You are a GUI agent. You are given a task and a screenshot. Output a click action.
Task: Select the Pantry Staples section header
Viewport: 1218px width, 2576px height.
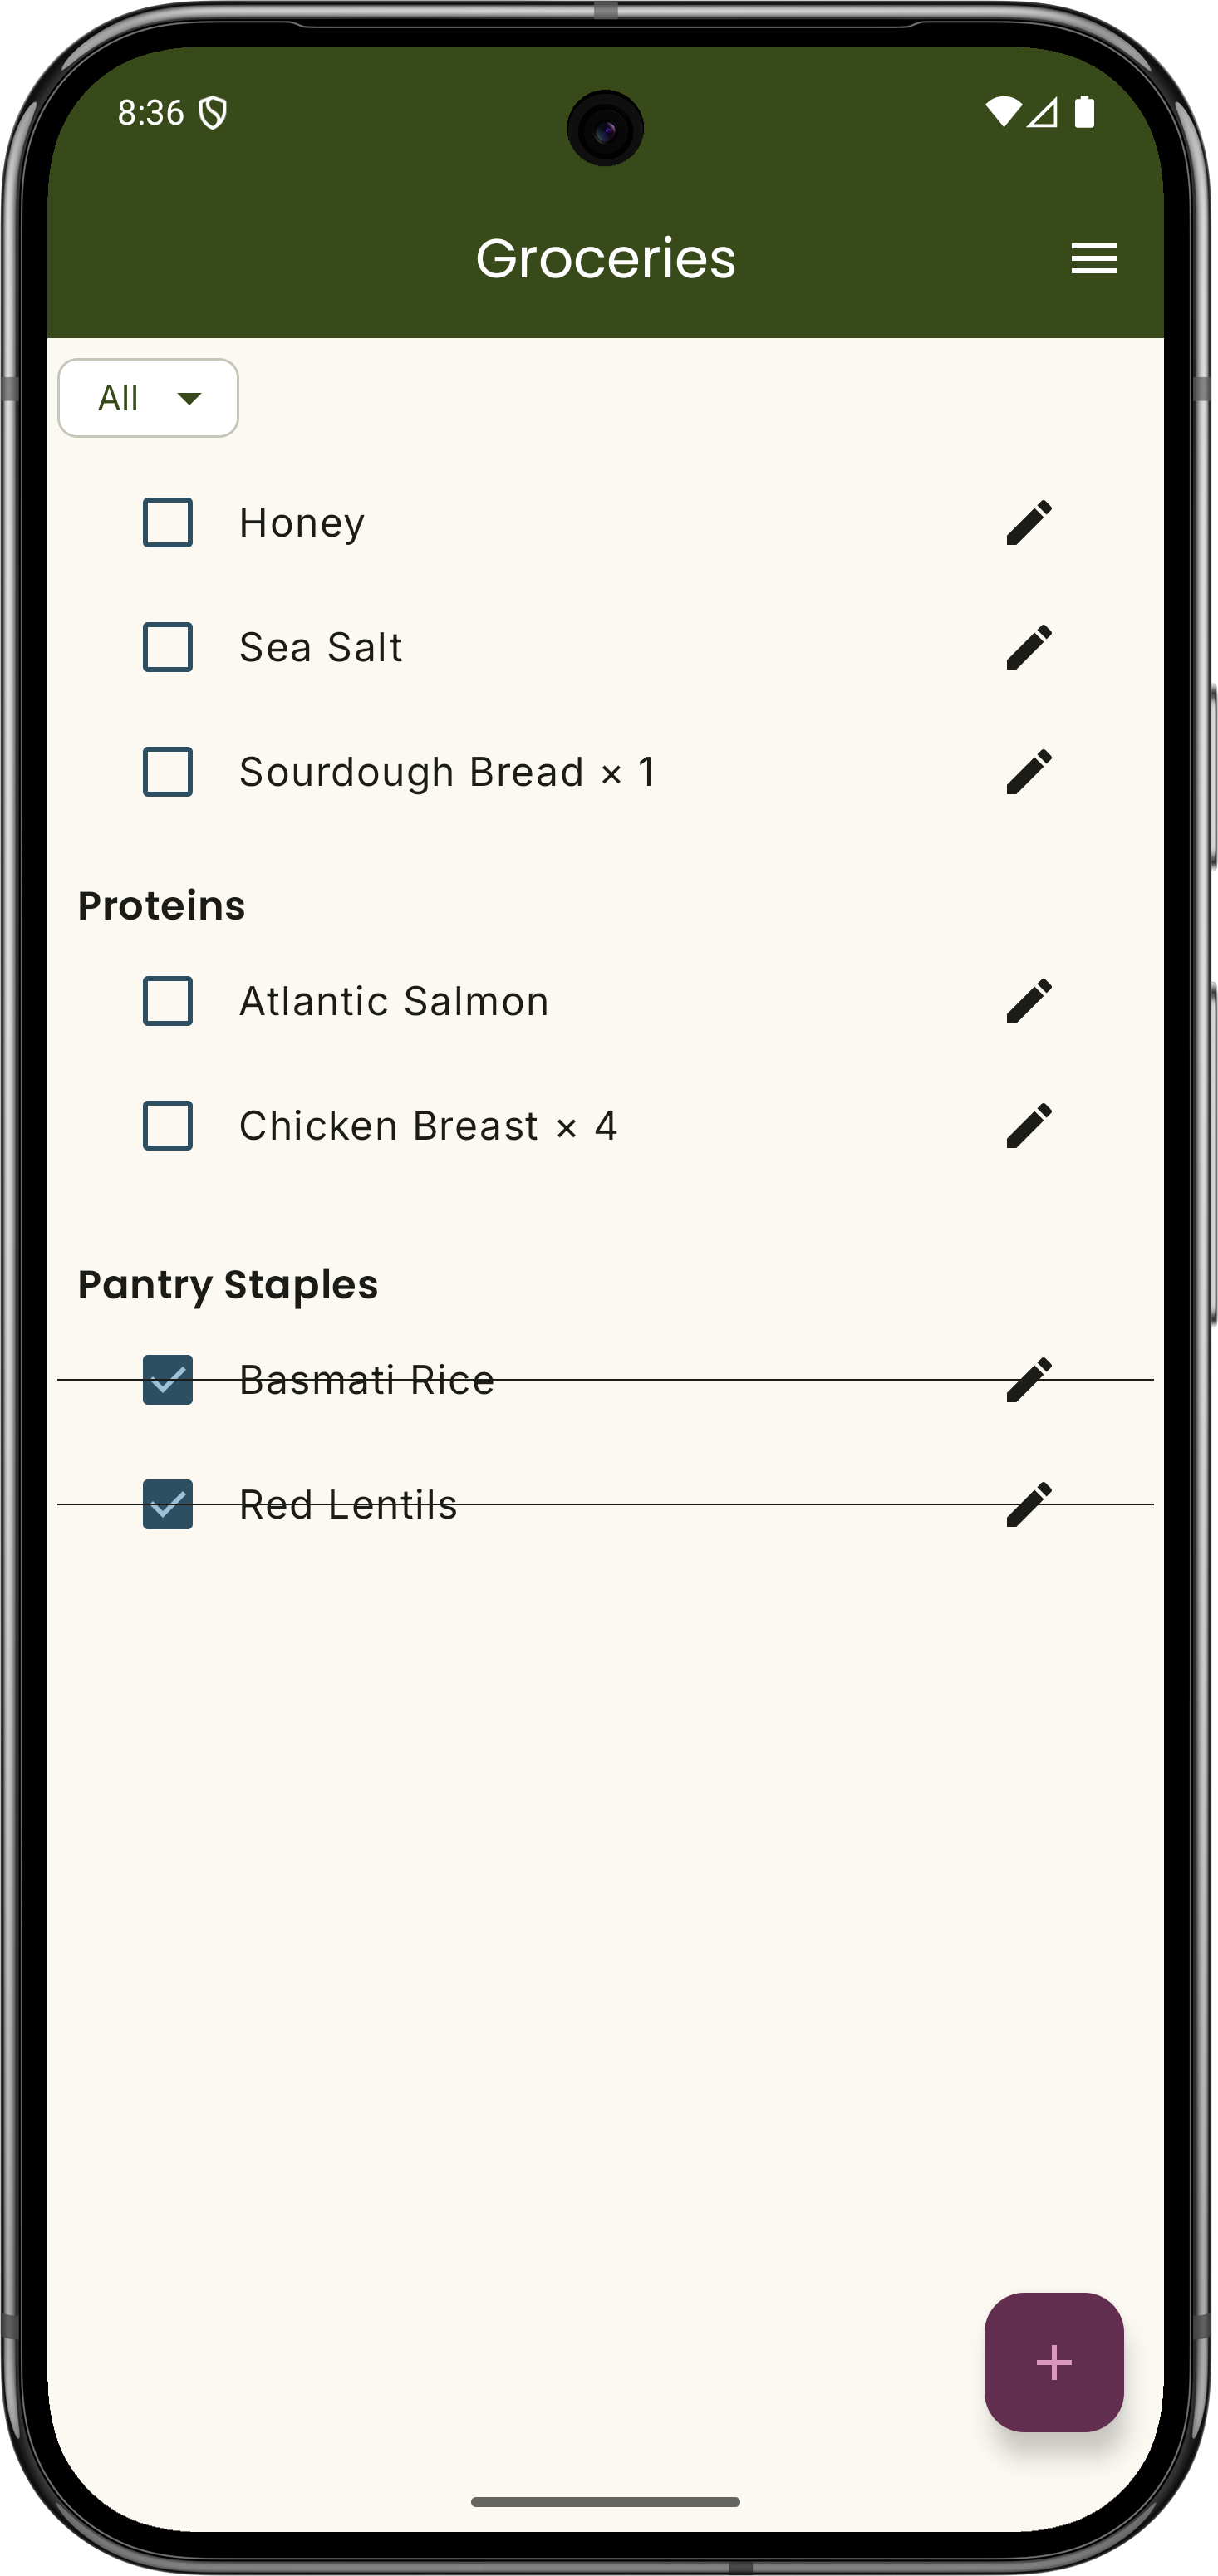point(228,1284)
